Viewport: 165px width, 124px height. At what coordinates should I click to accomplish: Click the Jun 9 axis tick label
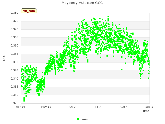72,107
